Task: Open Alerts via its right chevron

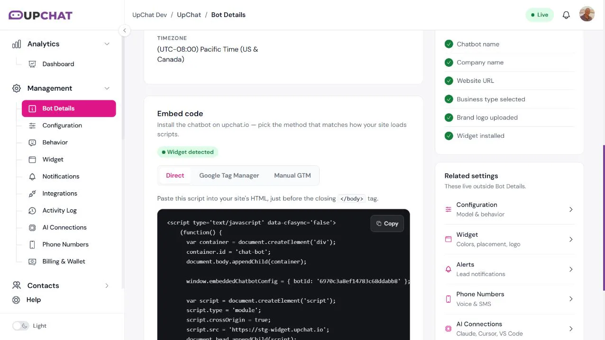Action: (571, 269)
